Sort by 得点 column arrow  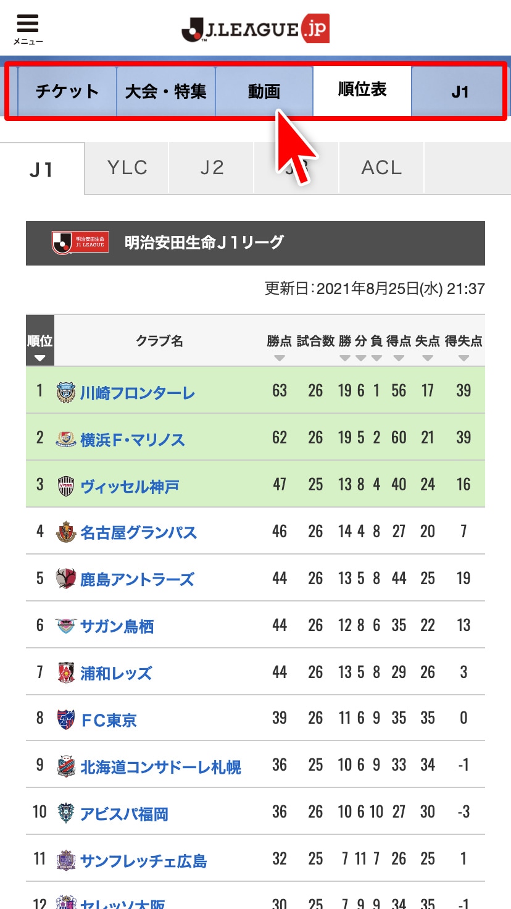coord(399,358)
